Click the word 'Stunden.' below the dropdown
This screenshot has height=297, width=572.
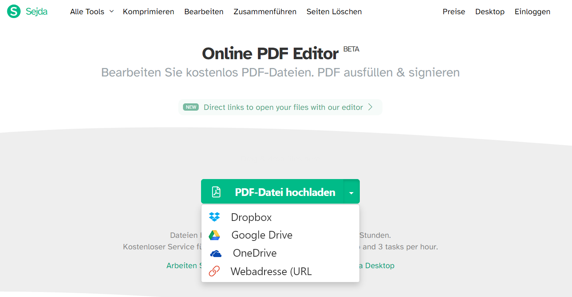click(375, 235)
